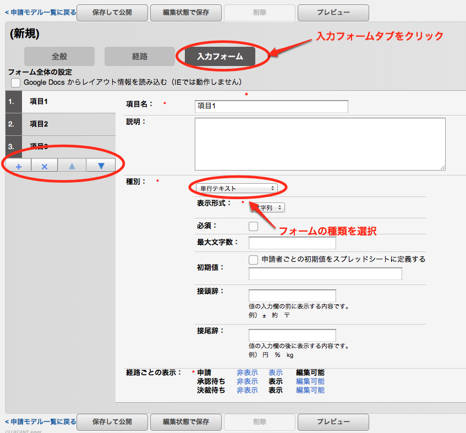Click the 項目名 text field

click(271, 106)
